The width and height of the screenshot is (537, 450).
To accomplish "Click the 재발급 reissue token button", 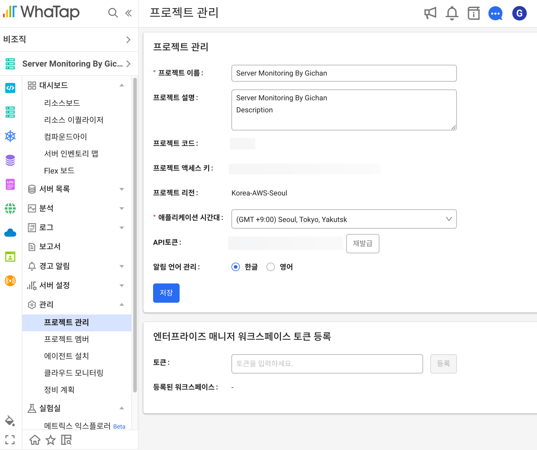I will coord(363,243).
